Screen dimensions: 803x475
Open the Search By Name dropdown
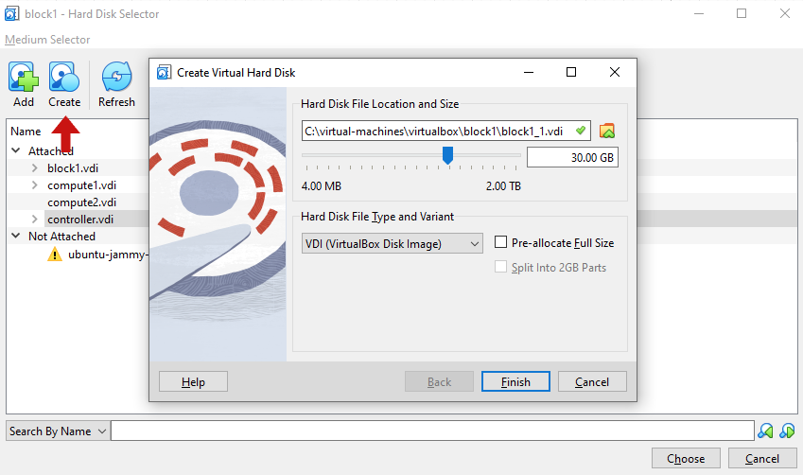(57, 431)
